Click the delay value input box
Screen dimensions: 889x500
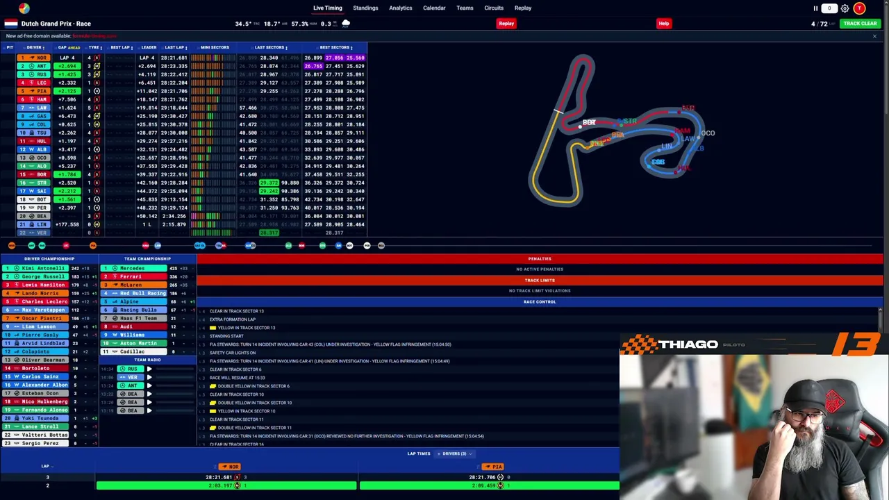[x=829, y=8]
